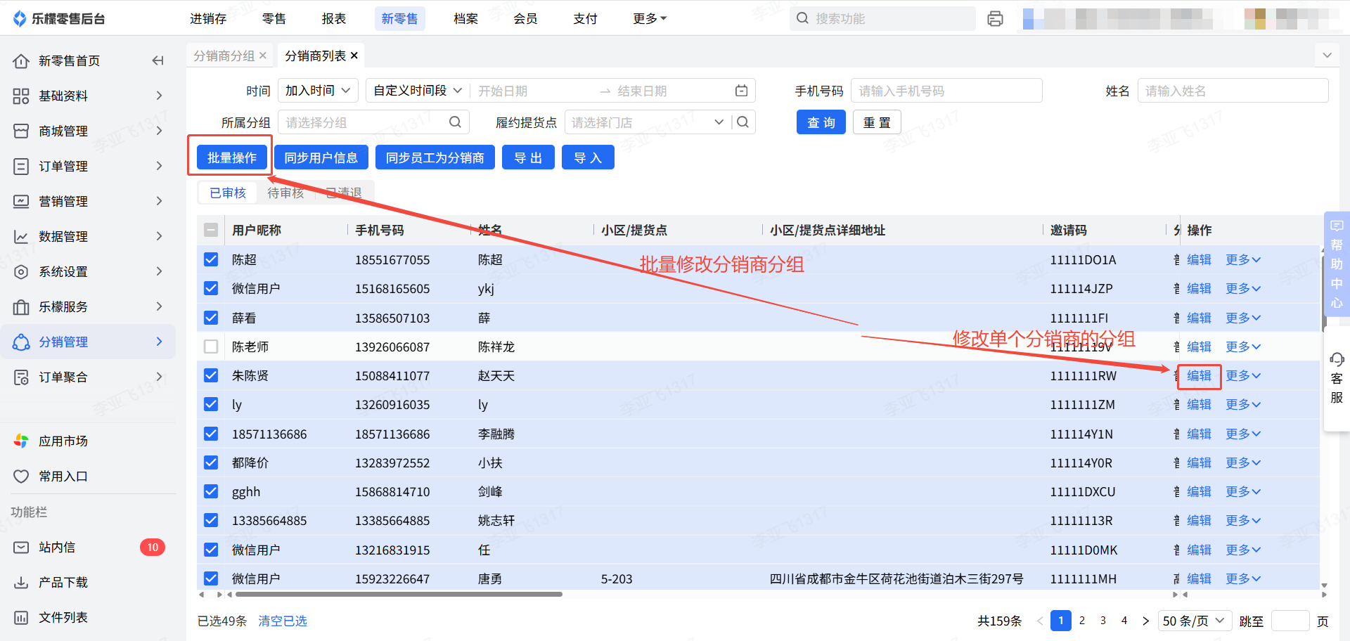1350x641 pixels.
Task: Click the printer icon in top bar
Action: 995,19
